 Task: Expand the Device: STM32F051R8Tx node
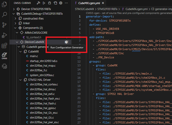14,9
